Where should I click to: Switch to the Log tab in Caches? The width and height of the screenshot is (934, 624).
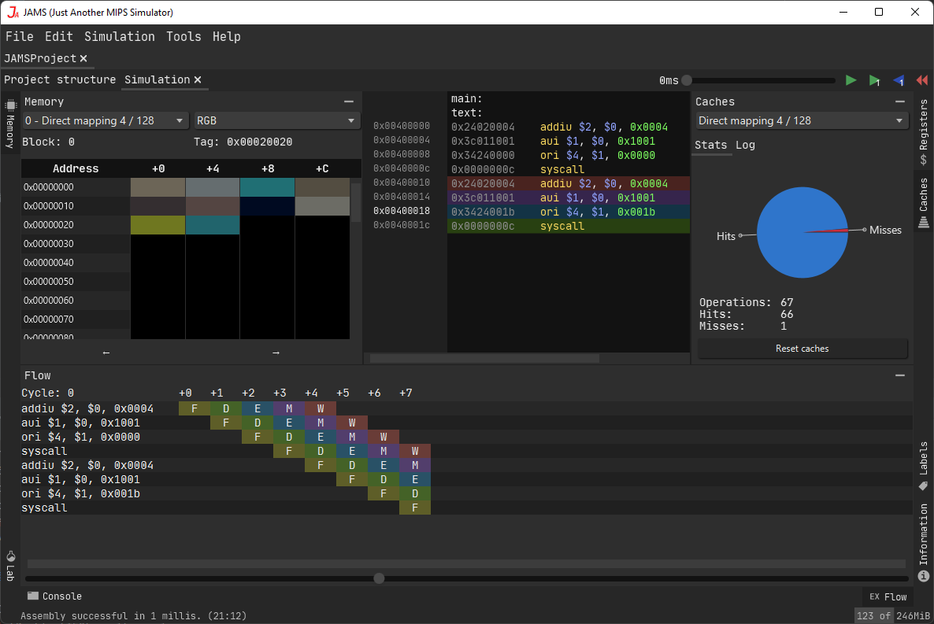pyautogui.click(x=745, y=145)
